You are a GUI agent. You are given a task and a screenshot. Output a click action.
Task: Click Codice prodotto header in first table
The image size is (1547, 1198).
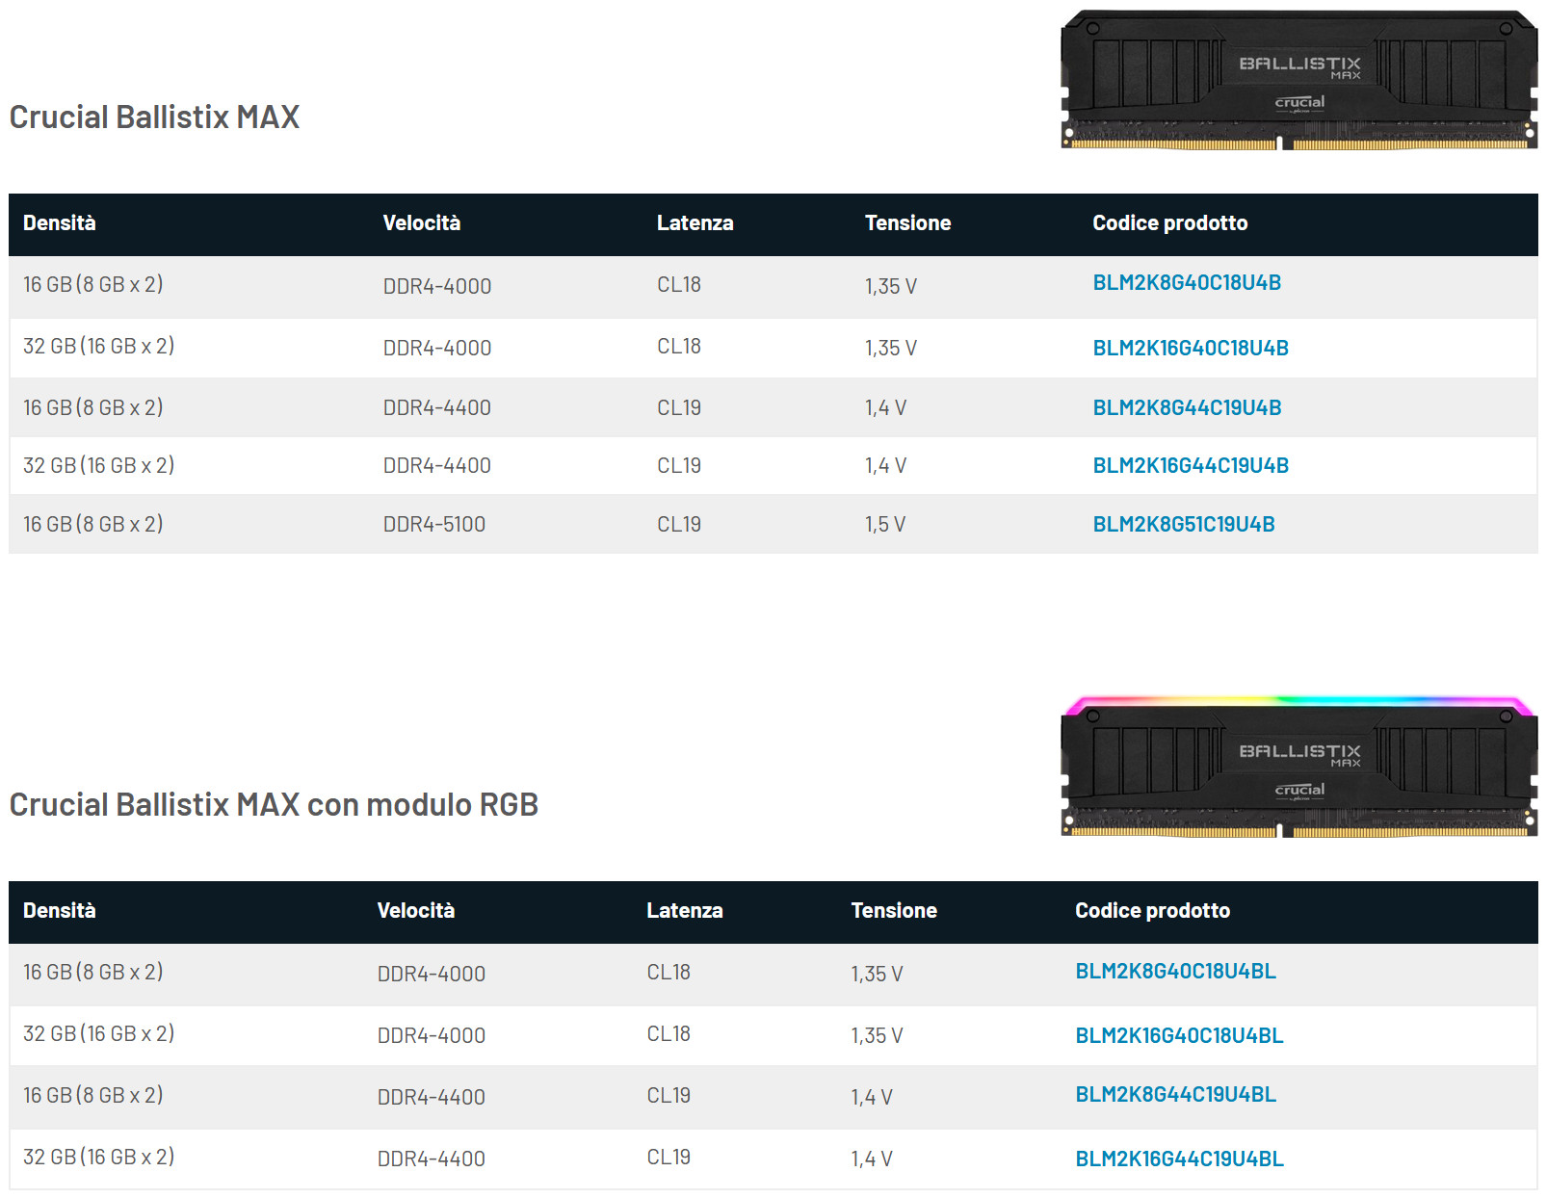click(1170, 223)
